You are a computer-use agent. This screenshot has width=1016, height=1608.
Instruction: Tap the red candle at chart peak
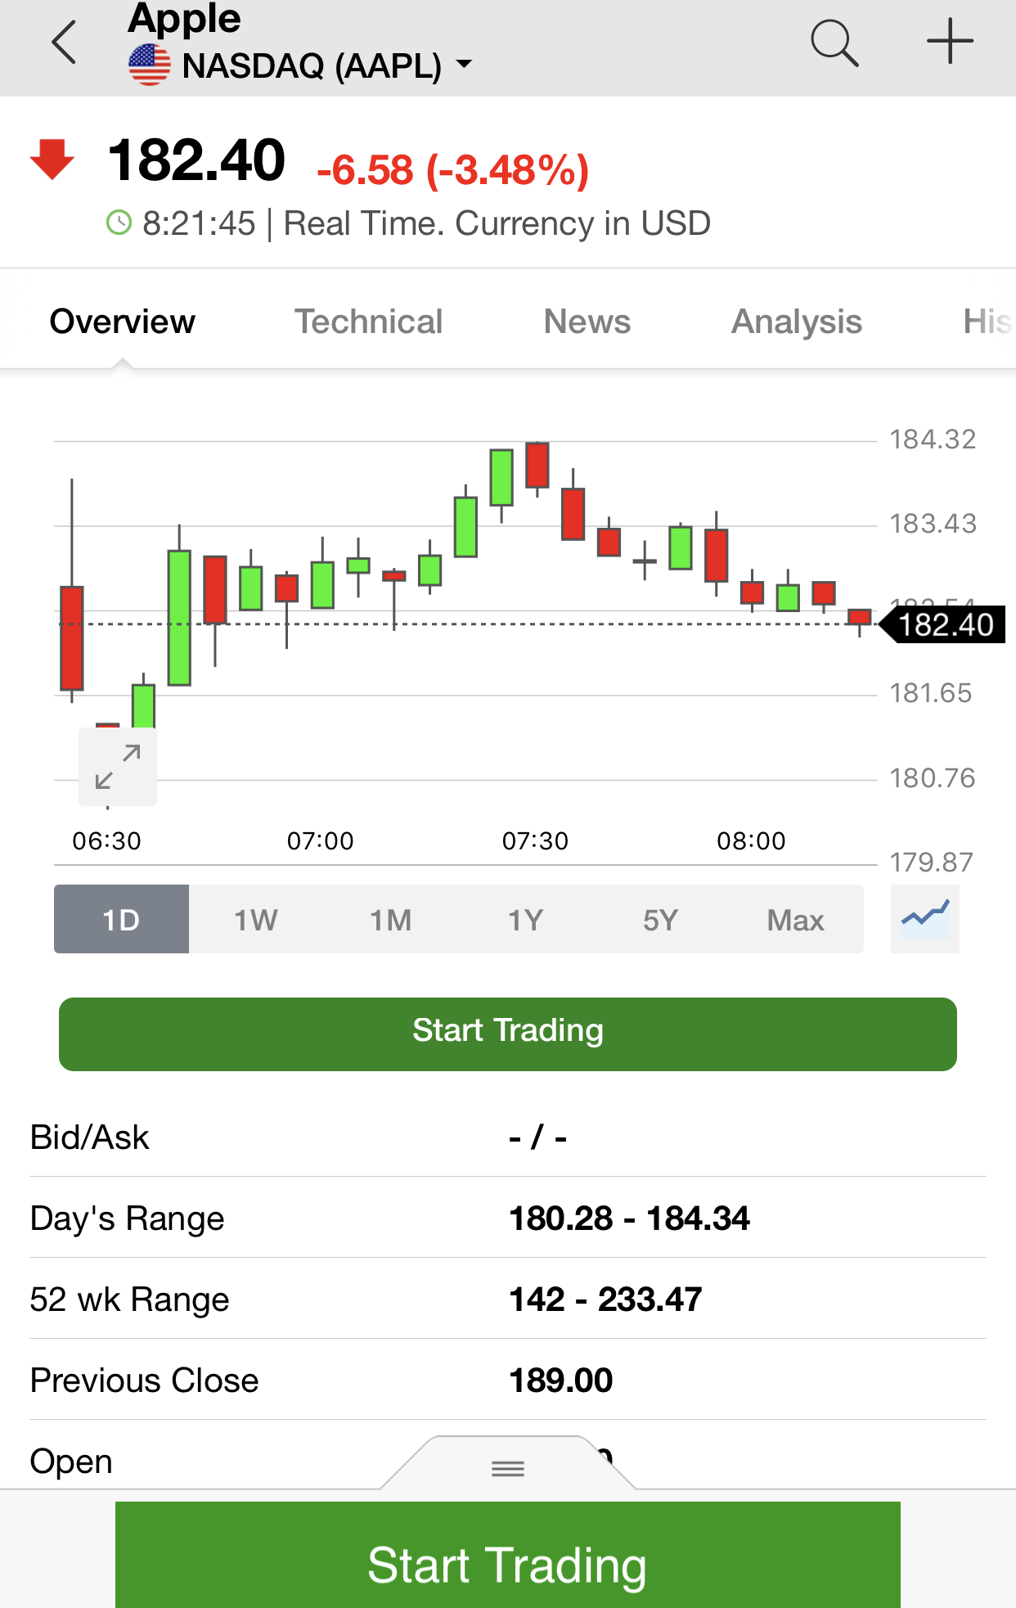(537, 465)
